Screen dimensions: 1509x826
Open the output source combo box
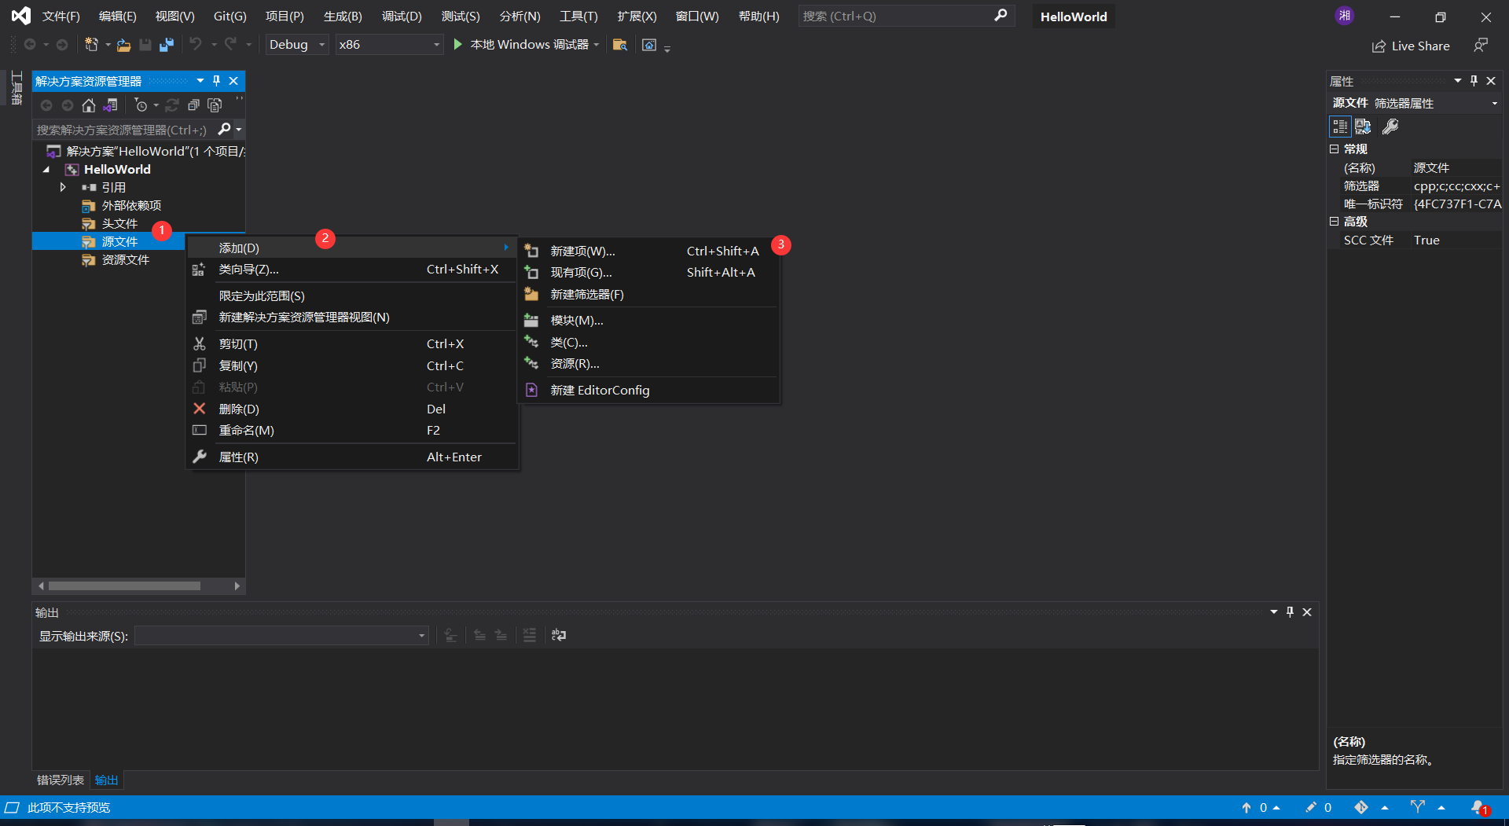point(281,636)
